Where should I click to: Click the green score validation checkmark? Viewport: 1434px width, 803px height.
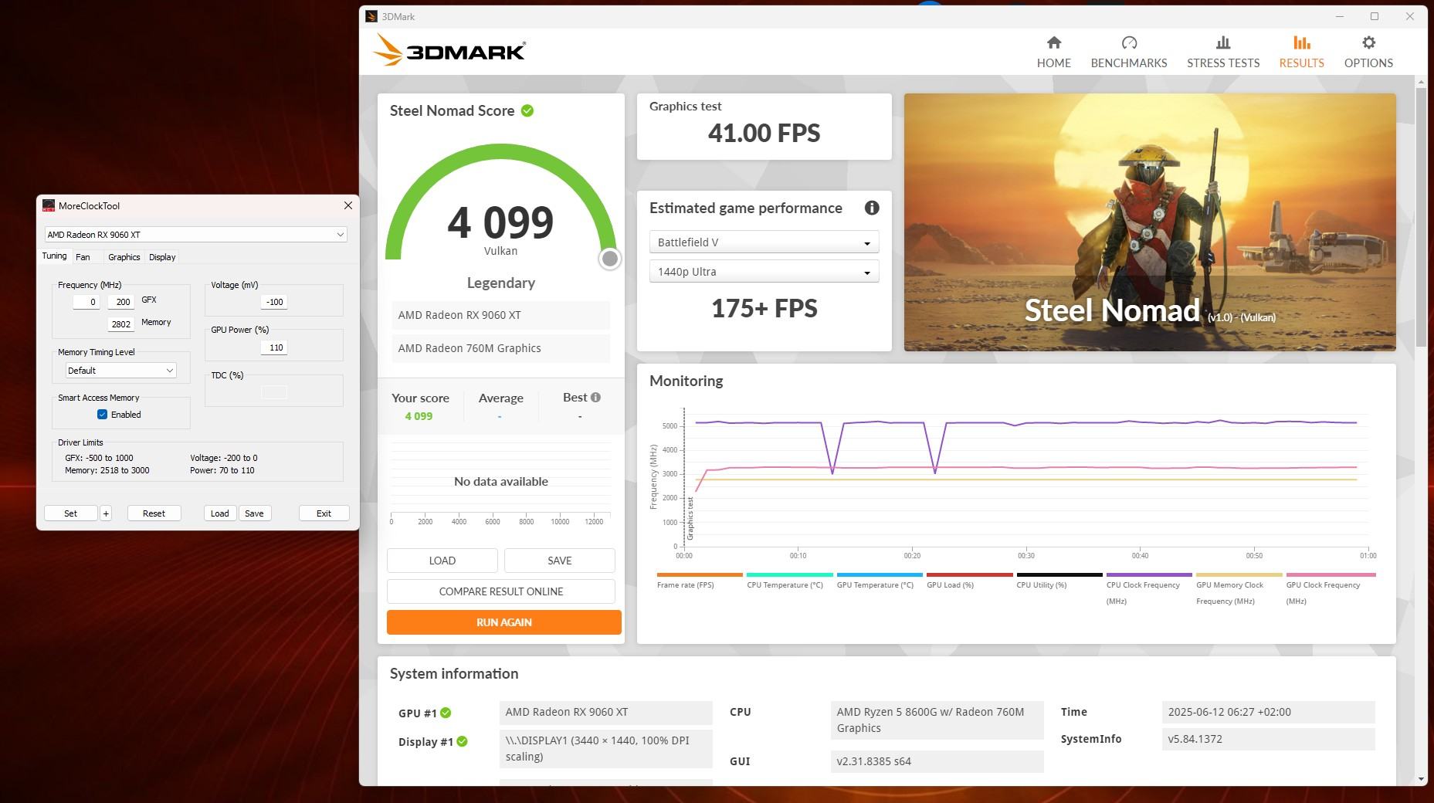click(x=527, y=110)
